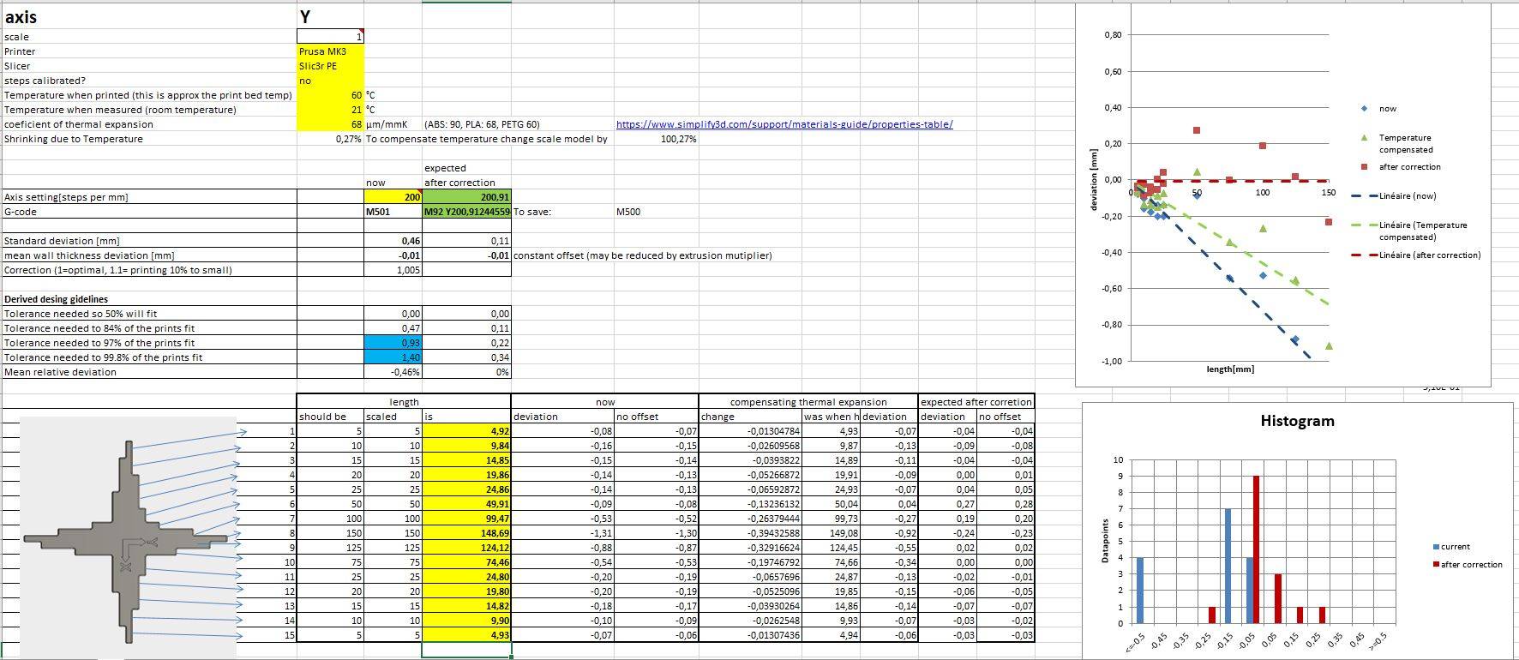Click the 'M500' save G-code cell

pos(657,212)
